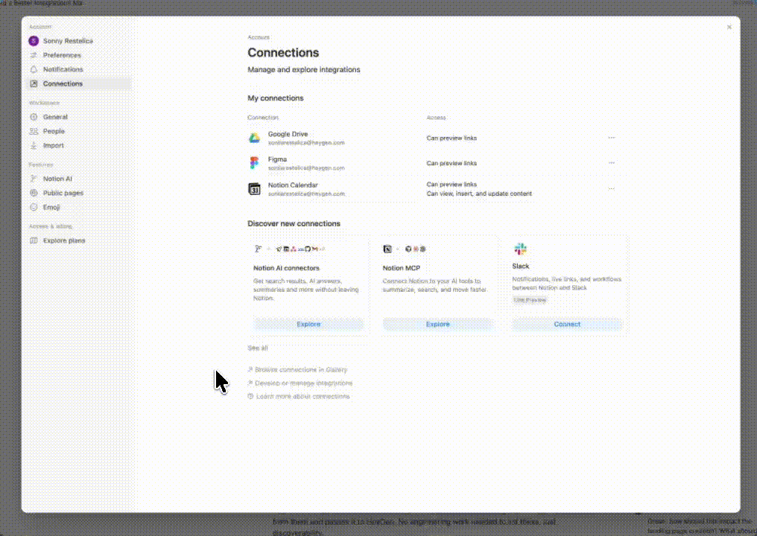Open Notion AI settings

pyautogui.click(x=57, y=179)
